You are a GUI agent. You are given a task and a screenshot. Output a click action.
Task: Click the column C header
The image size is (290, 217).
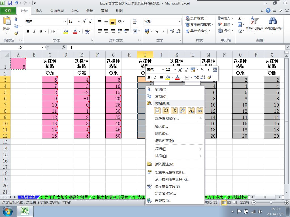50,55
